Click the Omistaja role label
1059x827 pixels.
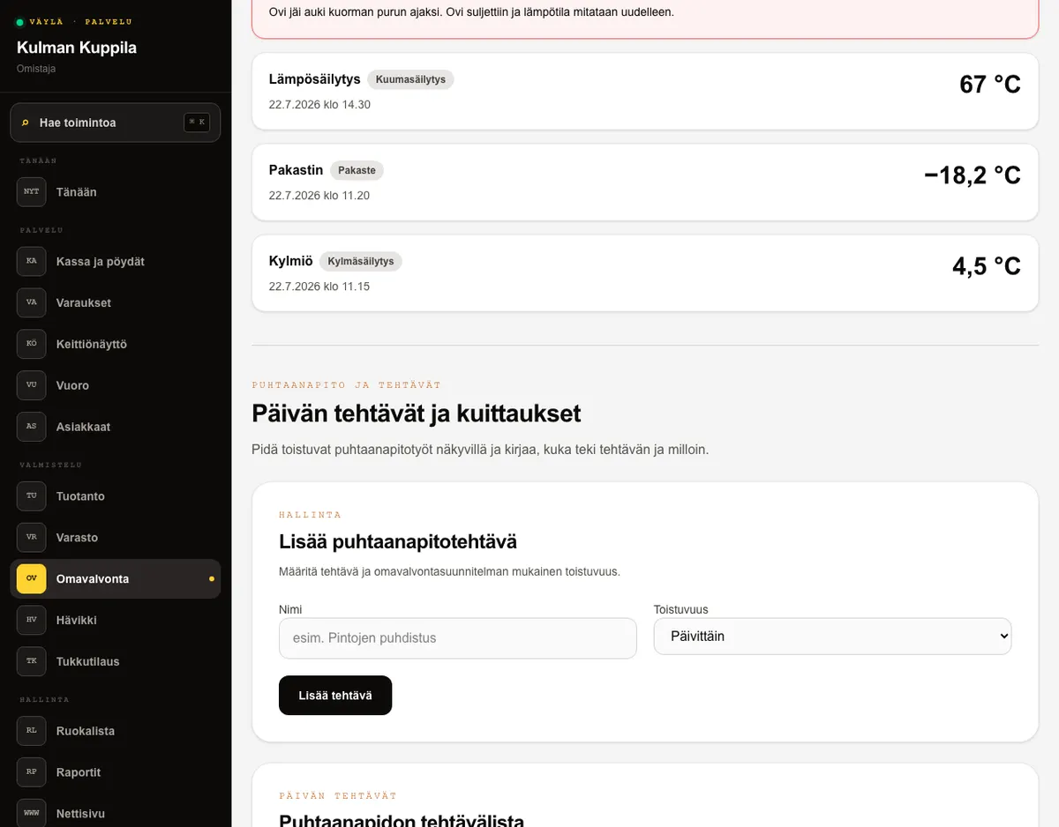click(36, 69)
